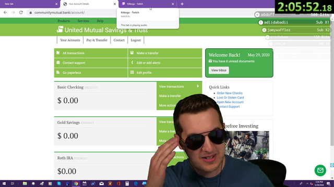This screenshot has height=187, width=334.
Task: Open Microsoft Edge from taskbar
Action: pos(136,183)
